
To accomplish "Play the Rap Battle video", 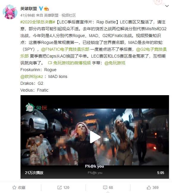I will (x=95, y=137).
